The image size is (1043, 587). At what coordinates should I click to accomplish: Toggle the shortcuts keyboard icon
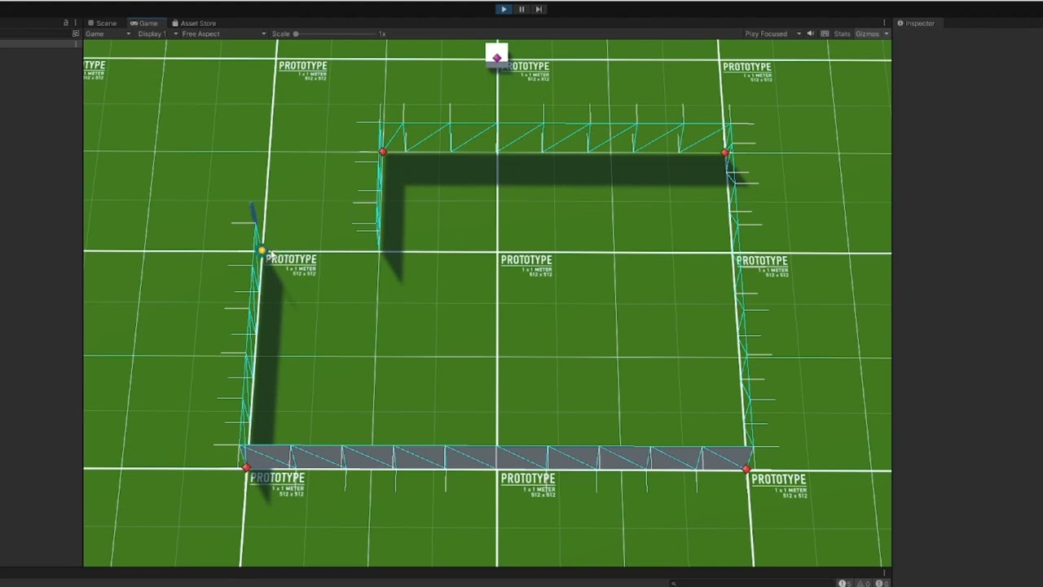tap(825, 34)
